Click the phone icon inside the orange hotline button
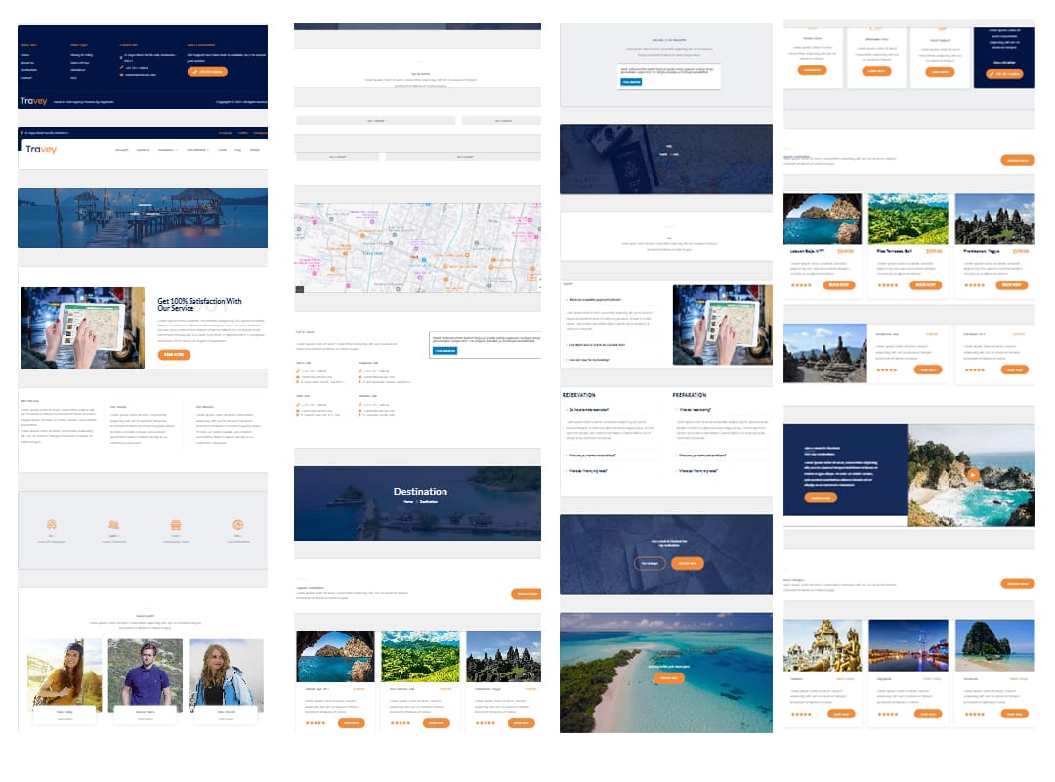The width and height of the screenshot is (1055, 782). pos(195,71)
